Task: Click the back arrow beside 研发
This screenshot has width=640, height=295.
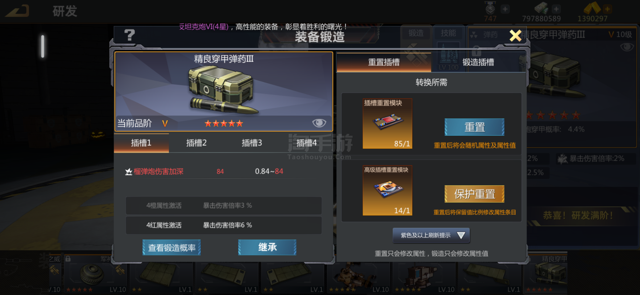Action: 18,11
